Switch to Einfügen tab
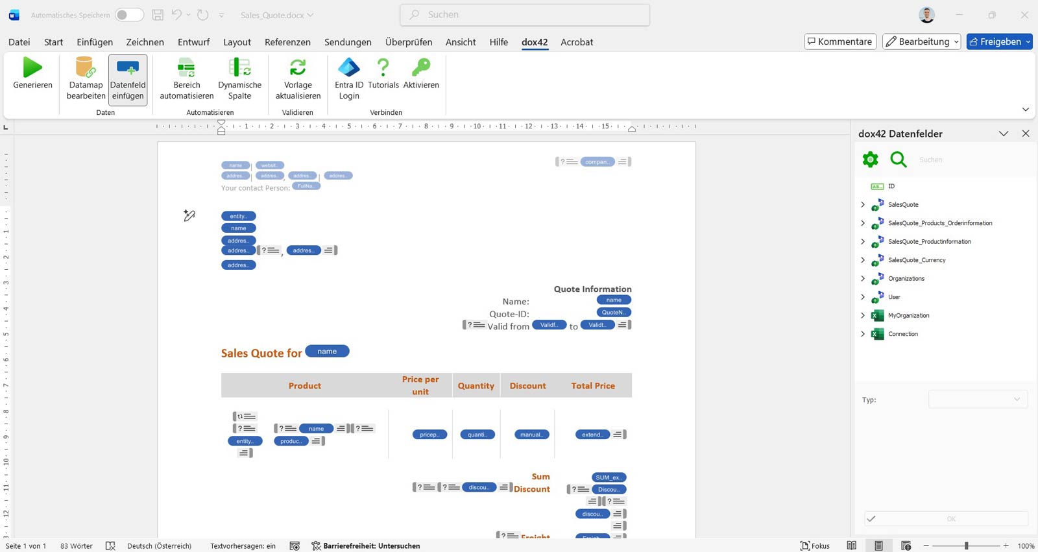Viewport: 1038px width, 552px height. coord(95,42)
